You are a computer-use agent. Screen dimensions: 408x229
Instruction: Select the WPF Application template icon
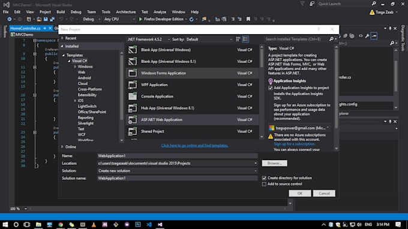(x=133, y=85)
